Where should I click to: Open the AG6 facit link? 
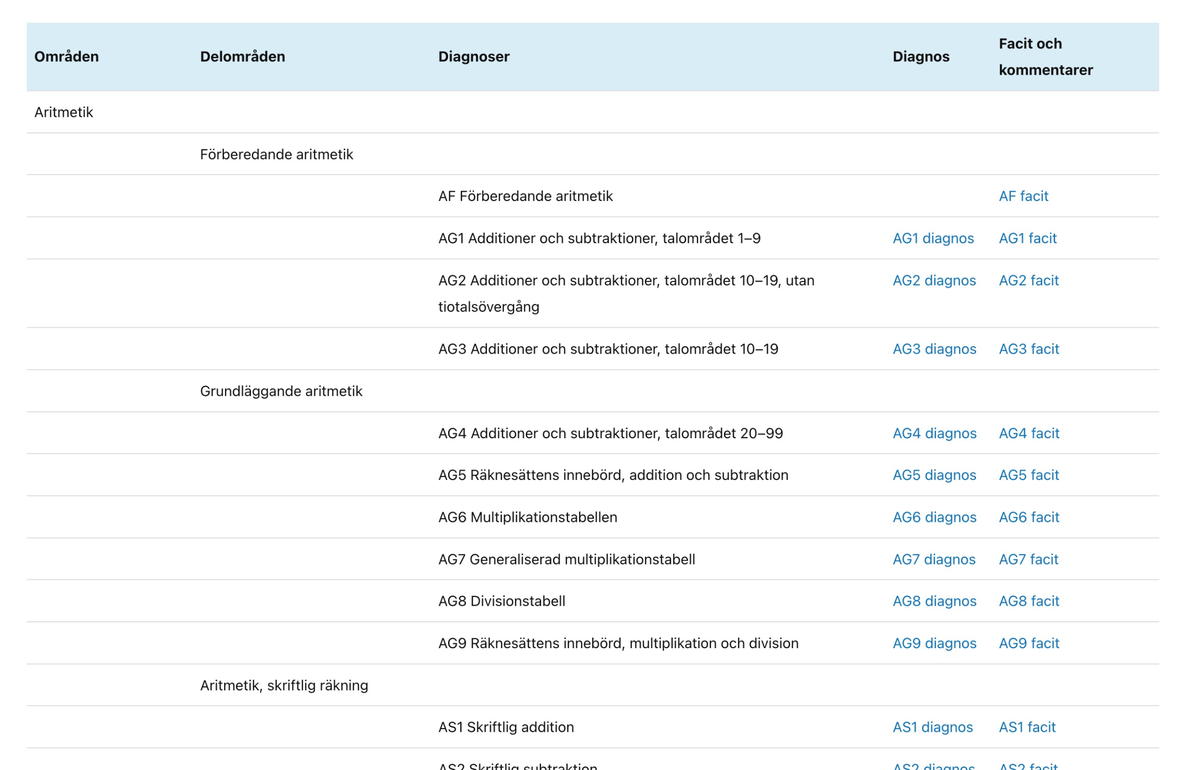click(1029, 517)
